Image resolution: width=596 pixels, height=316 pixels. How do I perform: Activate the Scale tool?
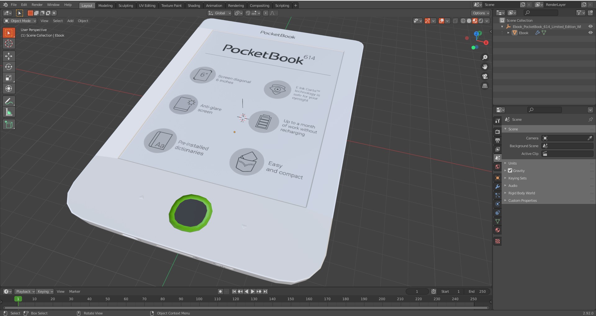coord(9,78)
